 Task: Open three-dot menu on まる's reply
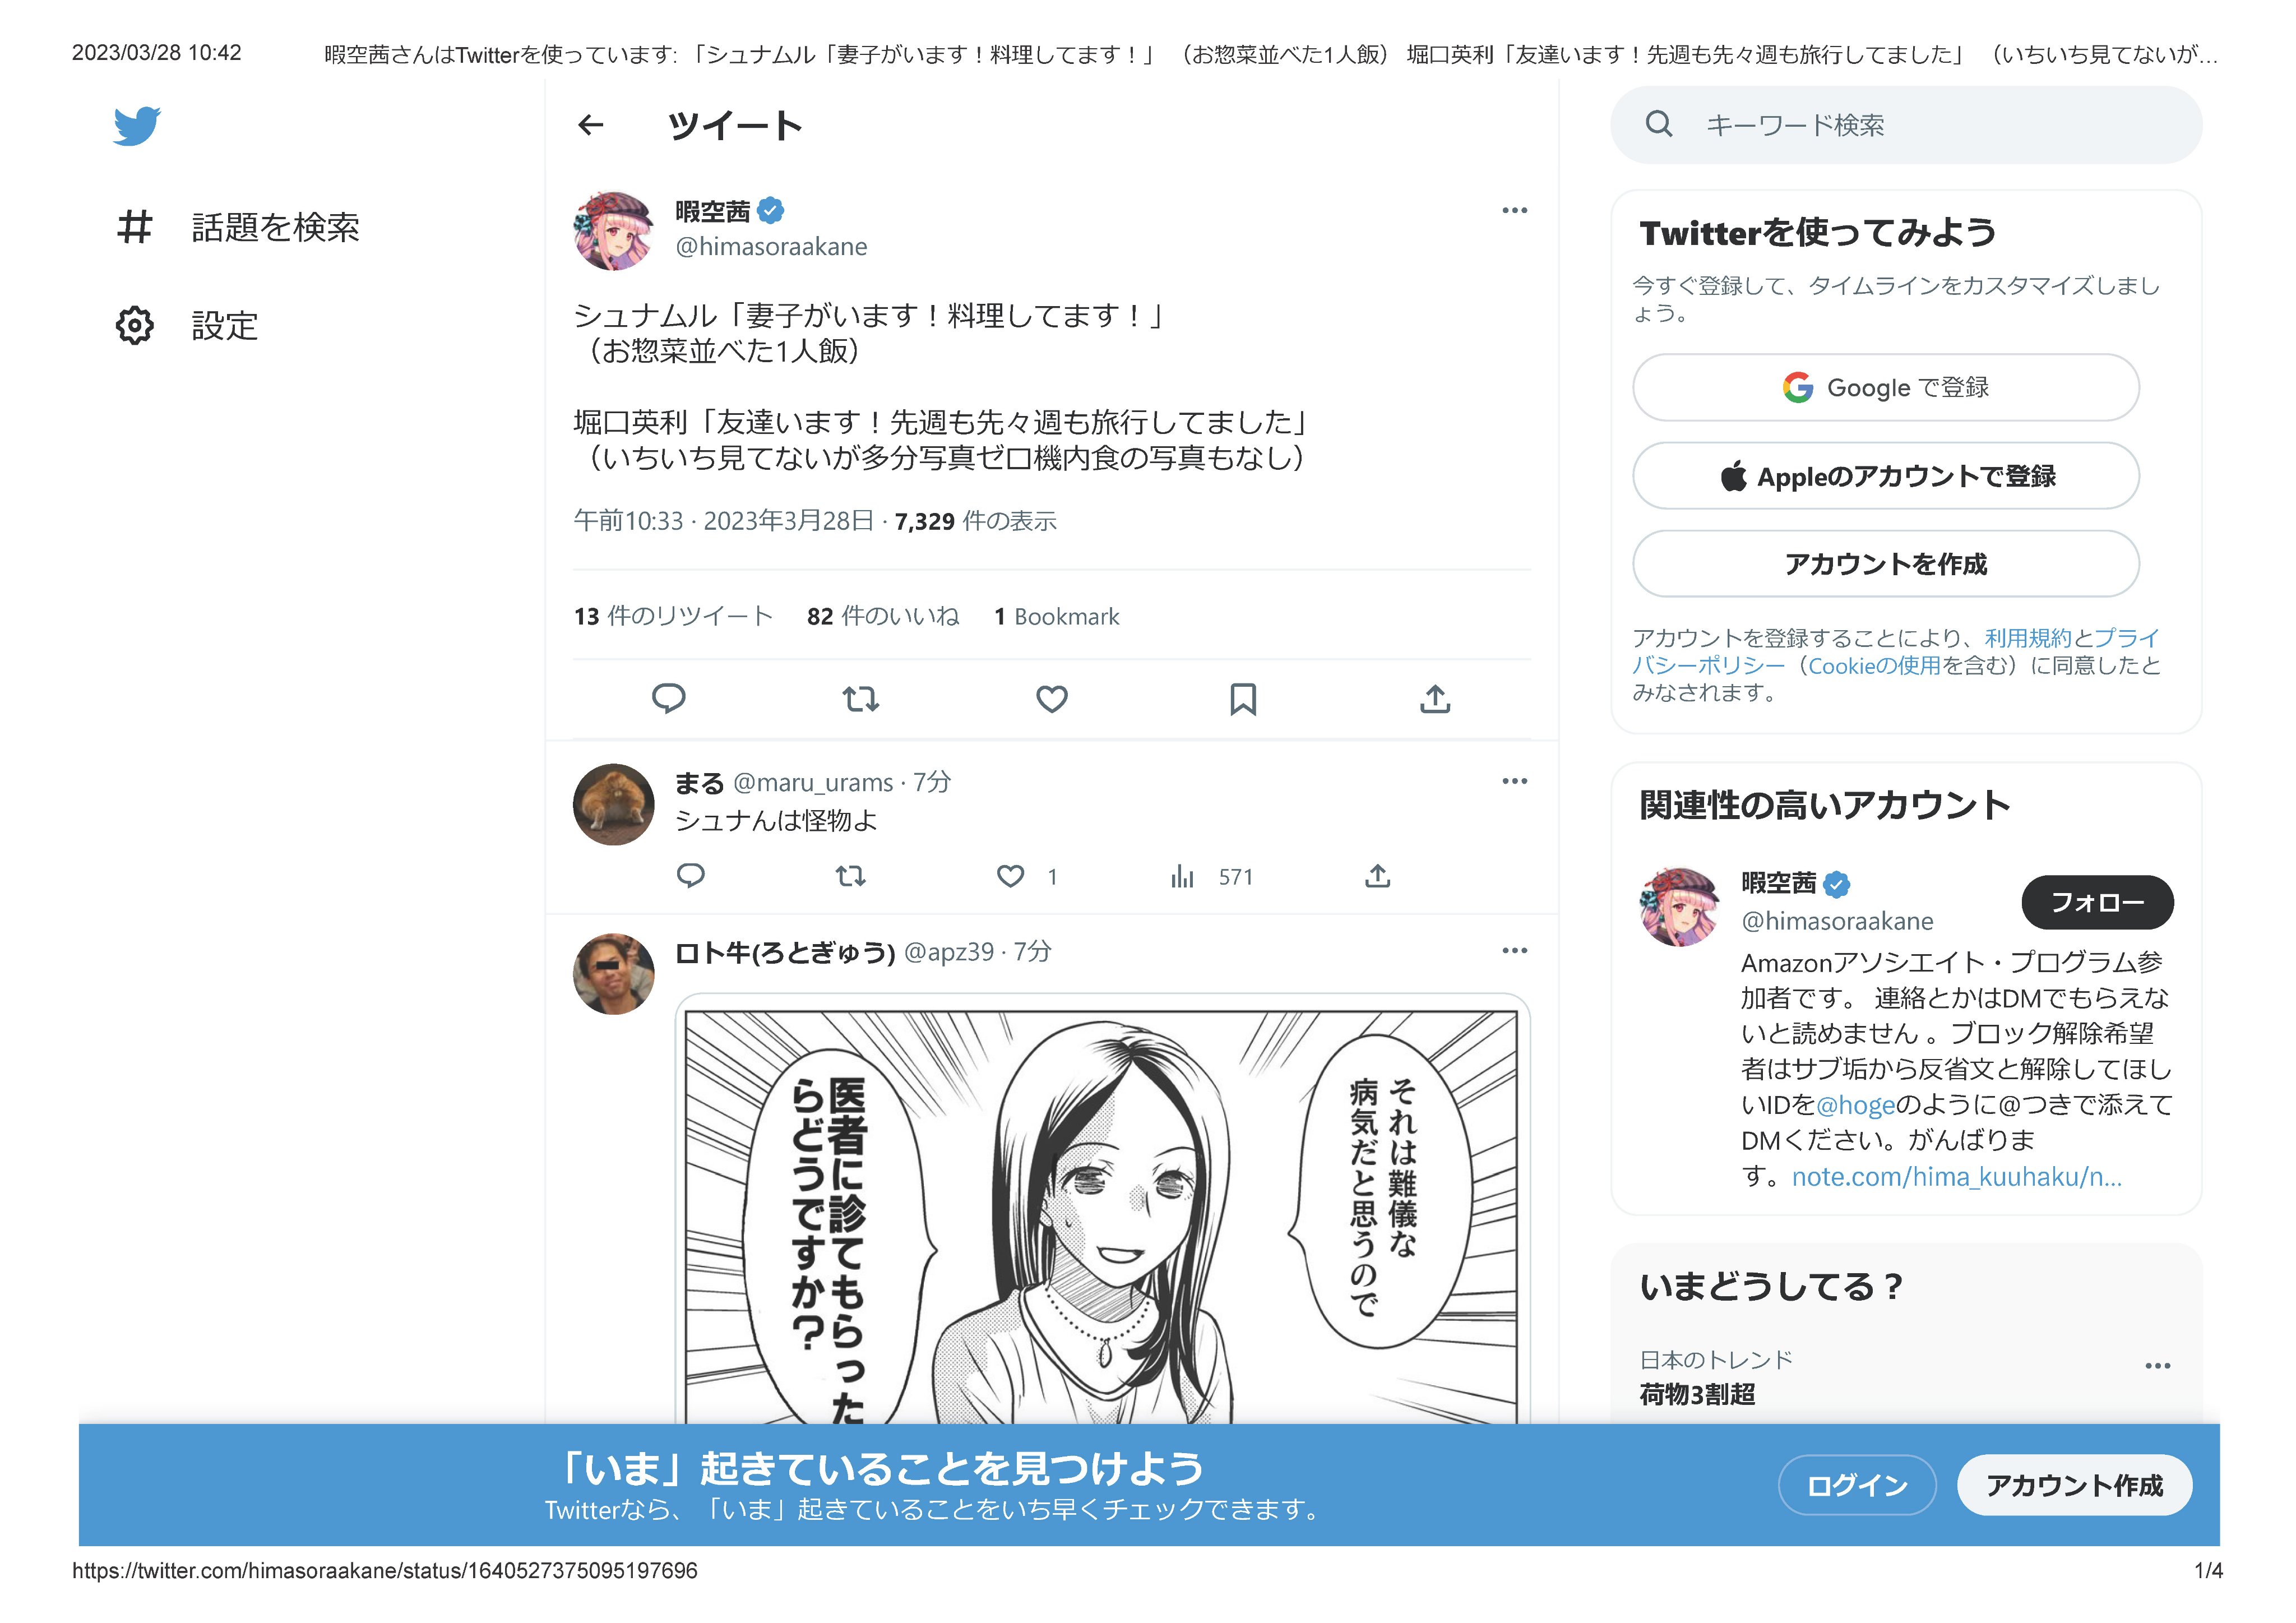pyautogui.click(x=1514, y=781)
